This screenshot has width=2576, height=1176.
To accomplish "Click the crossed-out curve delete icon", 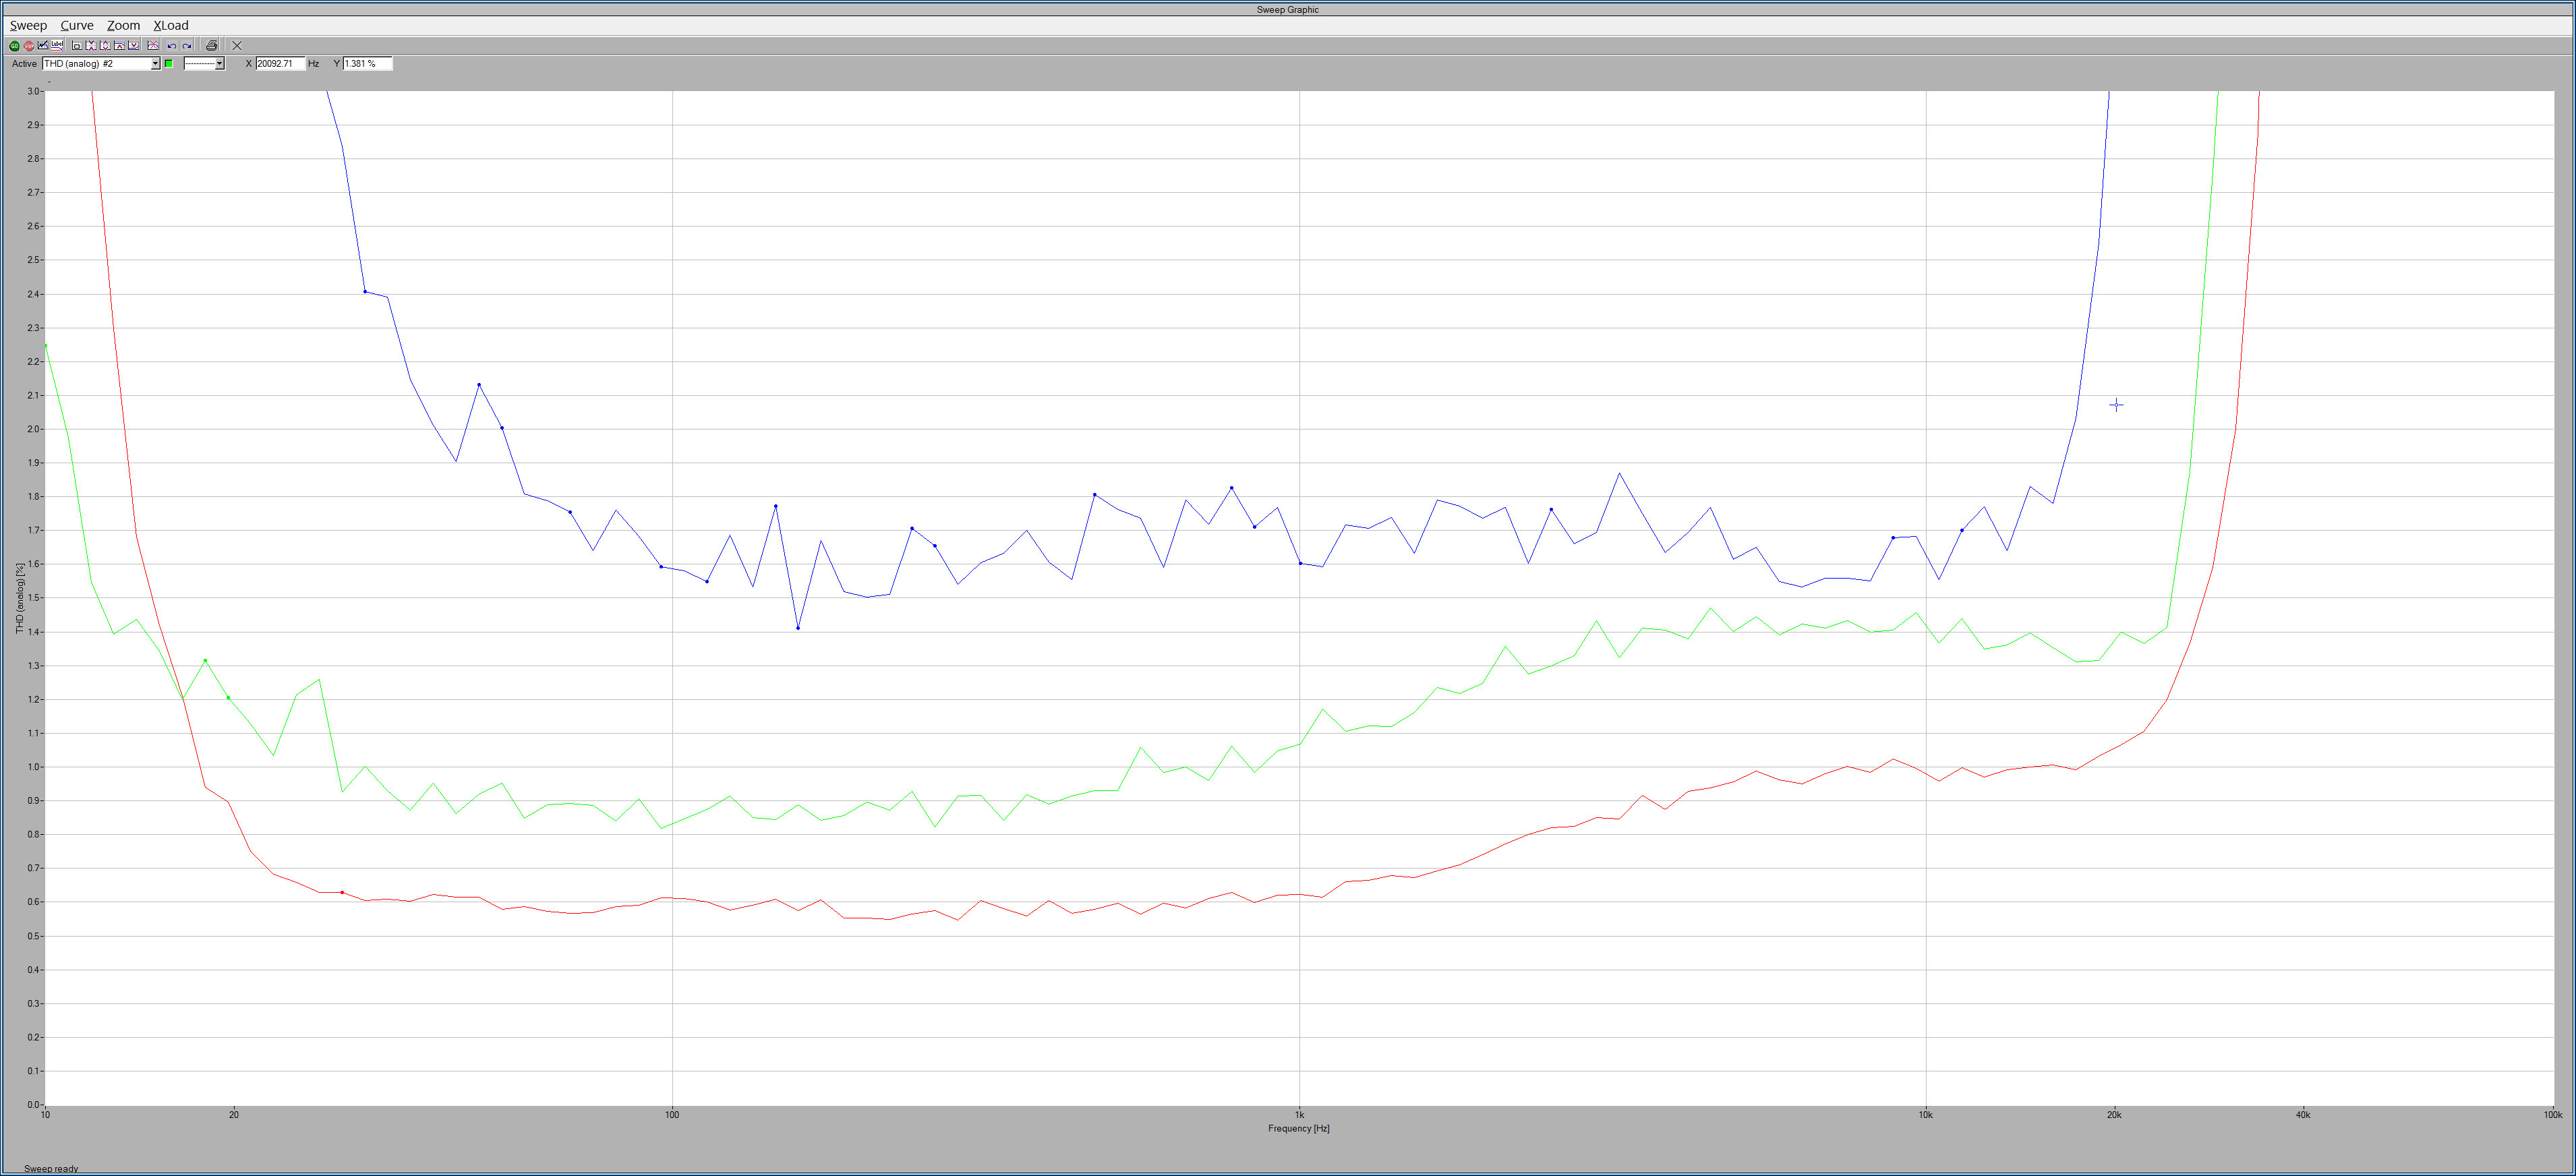I will pos(153,46).
